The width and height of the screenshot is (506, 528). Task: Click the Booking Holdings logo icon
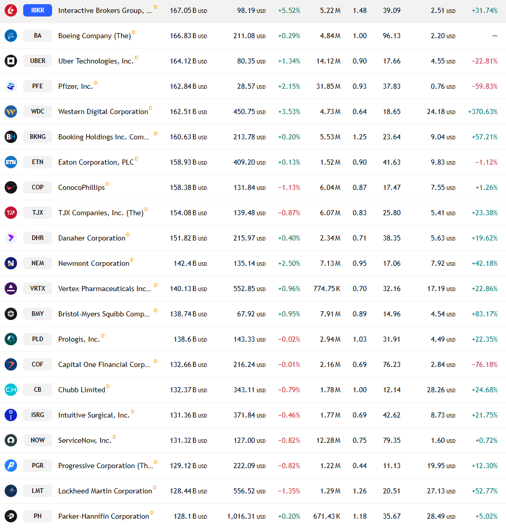tap(11, 137)
